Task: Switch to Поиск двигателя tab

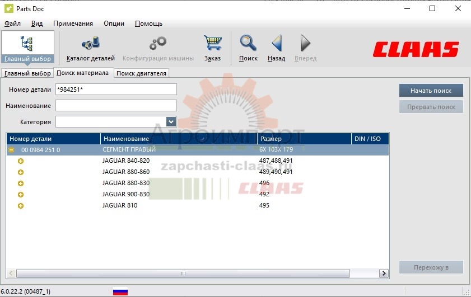Action: [141, 73]
